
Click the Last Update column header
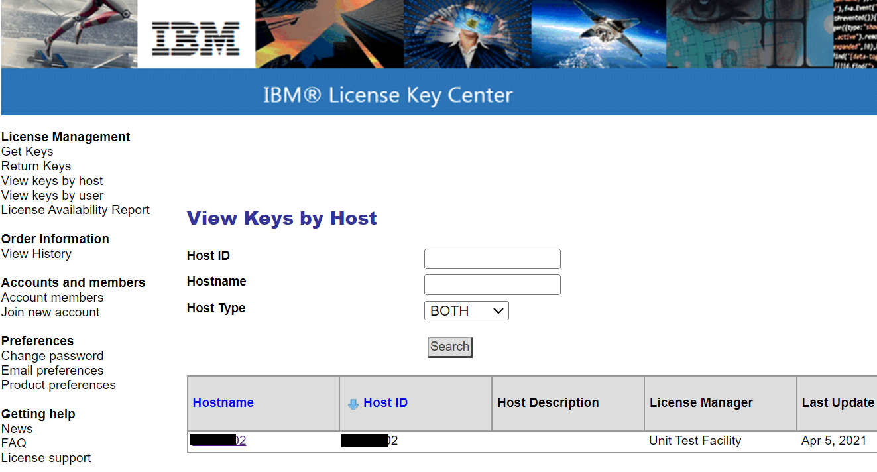(x=838, y=403)
